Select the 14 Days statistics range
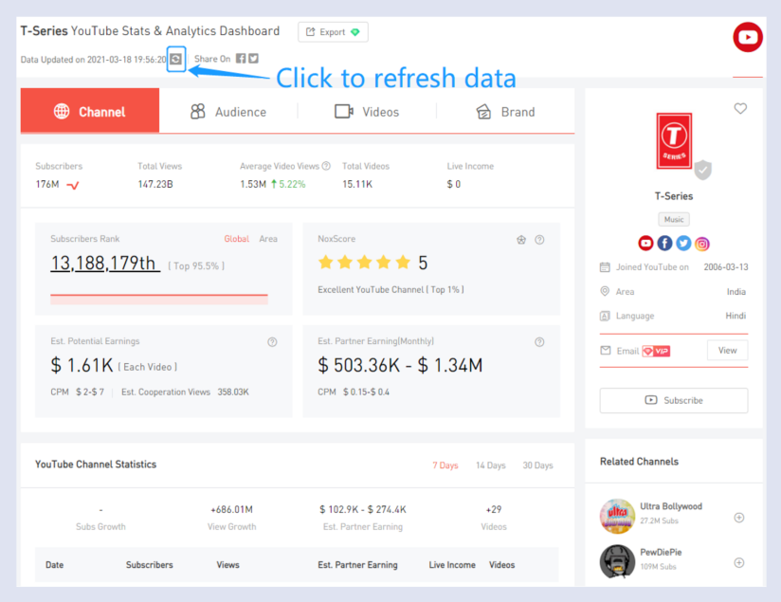Screen dimensions: 781x602 click(491, 465)
